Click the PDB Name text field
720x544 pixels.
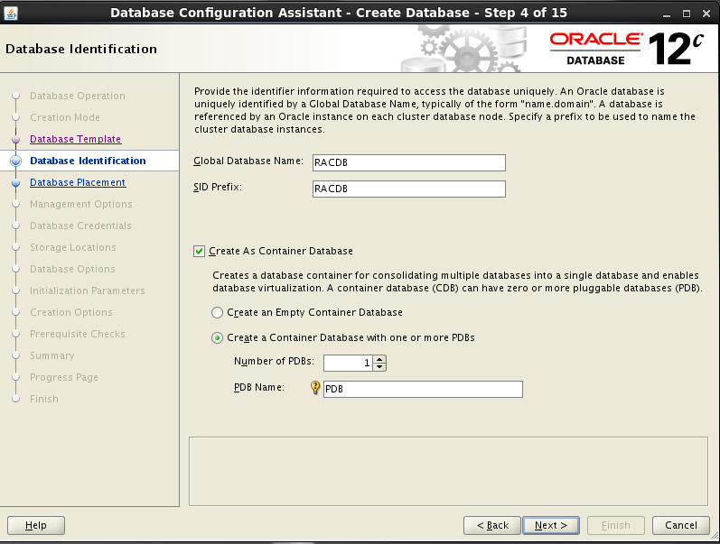point(423,389)
